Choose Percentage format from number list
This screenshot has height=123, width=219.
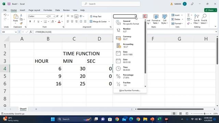[129, 76]
